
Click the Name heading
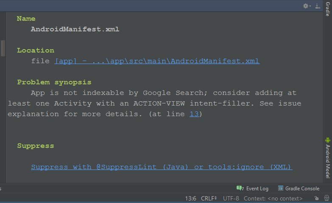click(x=26, y=19)
